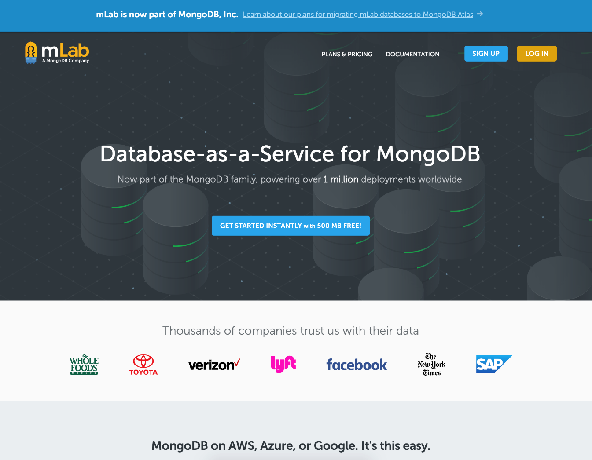
Task: Click the blue SAP logo
Action: pyautogui.click(x=494, y=364)
